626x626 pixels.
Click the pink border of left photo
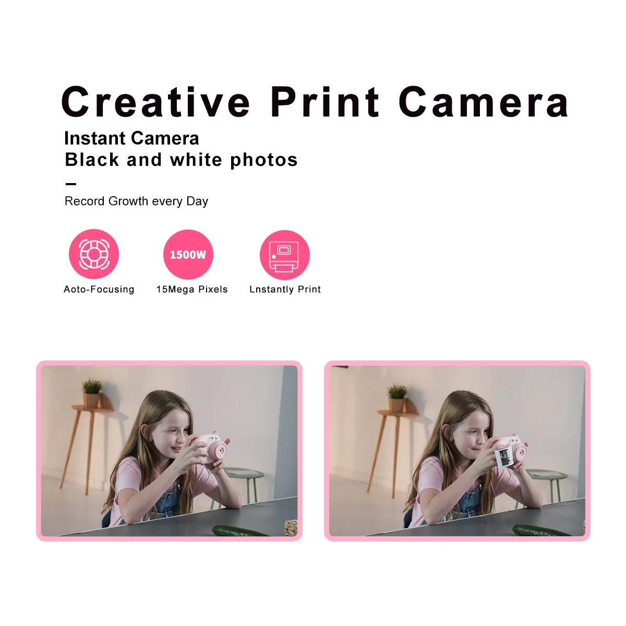(x=170, y=363)
